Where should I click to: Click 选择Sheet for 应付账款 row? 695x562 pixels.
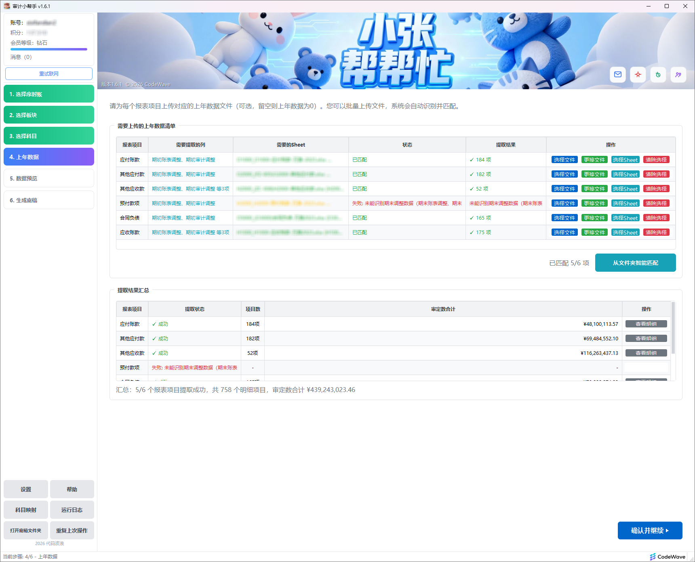tap(625, 160)
